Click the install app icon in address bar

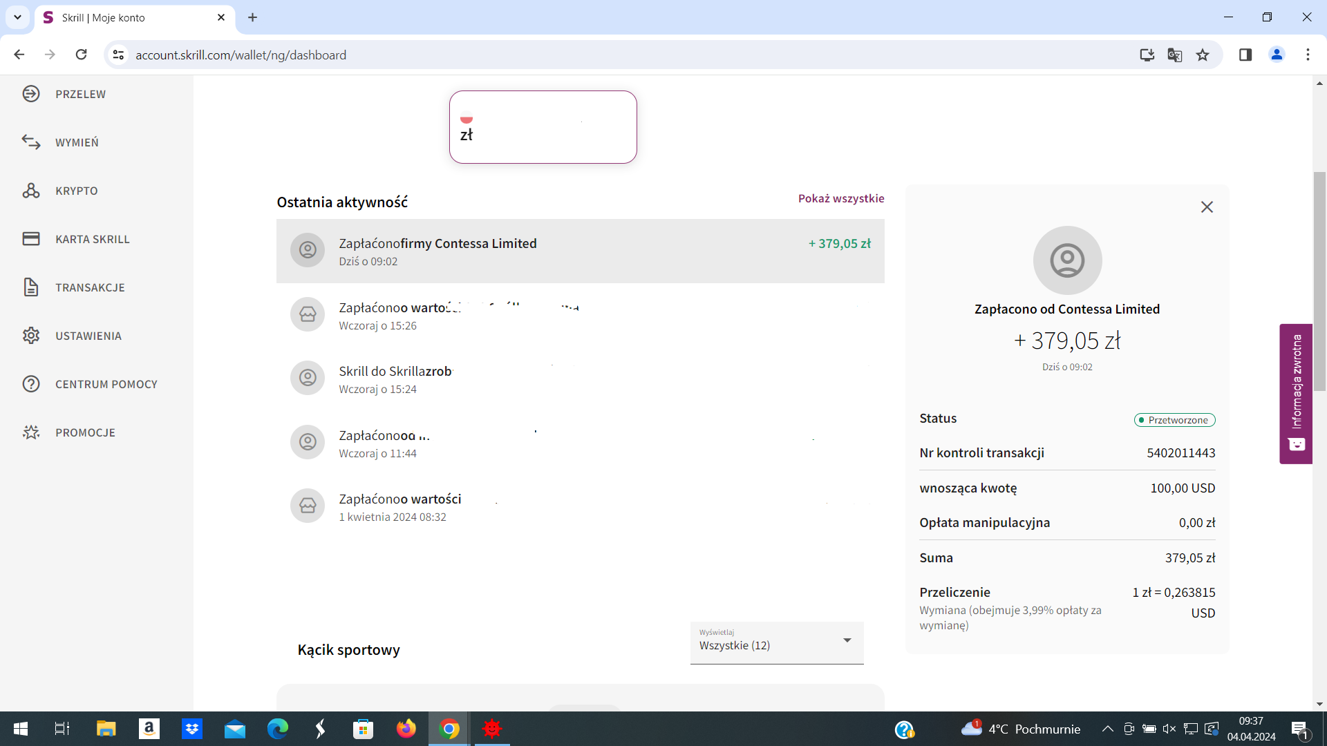[1147, 55]
